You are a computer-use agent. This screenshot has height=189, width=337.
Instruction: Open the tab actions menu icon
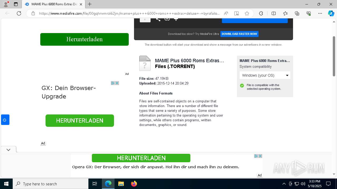tap(16, 4)
